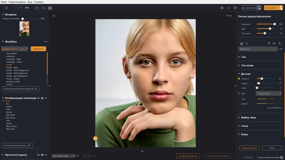285x160 pixels.
Task: Click Get more Develop Collections button
Action: (17, 145)
